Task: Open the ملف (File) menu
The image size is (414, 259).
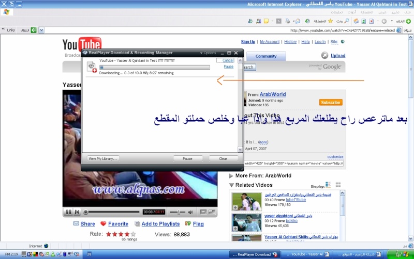Action: (x=407, y=12)
